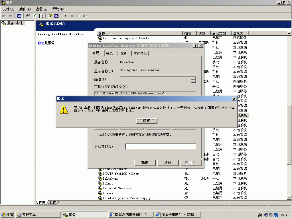
Task: Open the 查看(V) menu
Action: click(42, 9)
